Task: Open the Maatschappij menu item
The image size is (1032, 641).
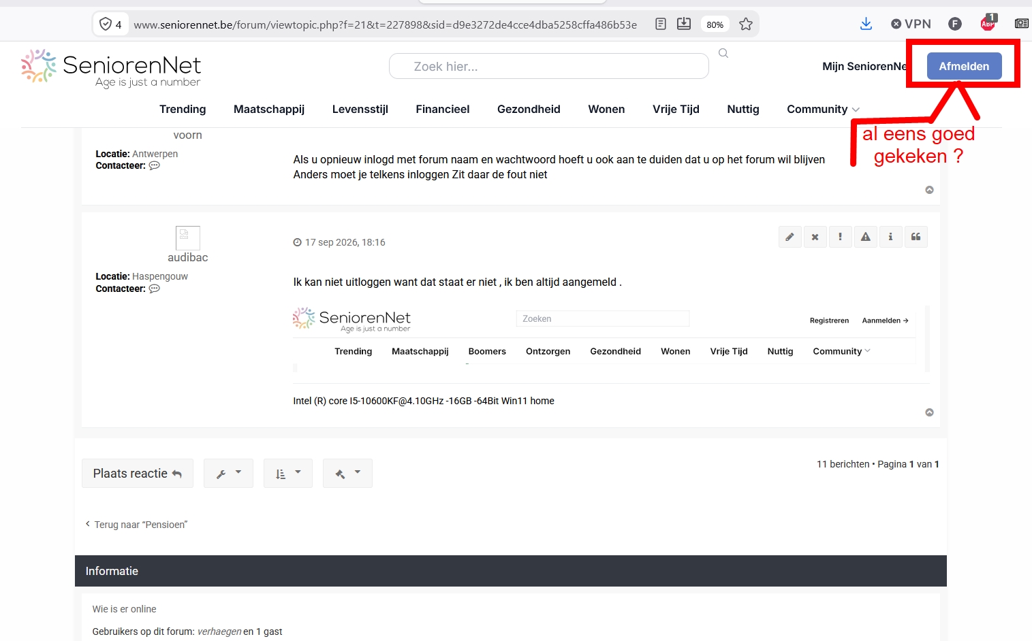Action: point(269,109)
